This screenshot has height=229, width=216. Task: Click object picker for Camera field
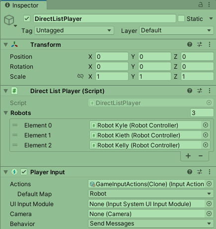coord(209,214)
